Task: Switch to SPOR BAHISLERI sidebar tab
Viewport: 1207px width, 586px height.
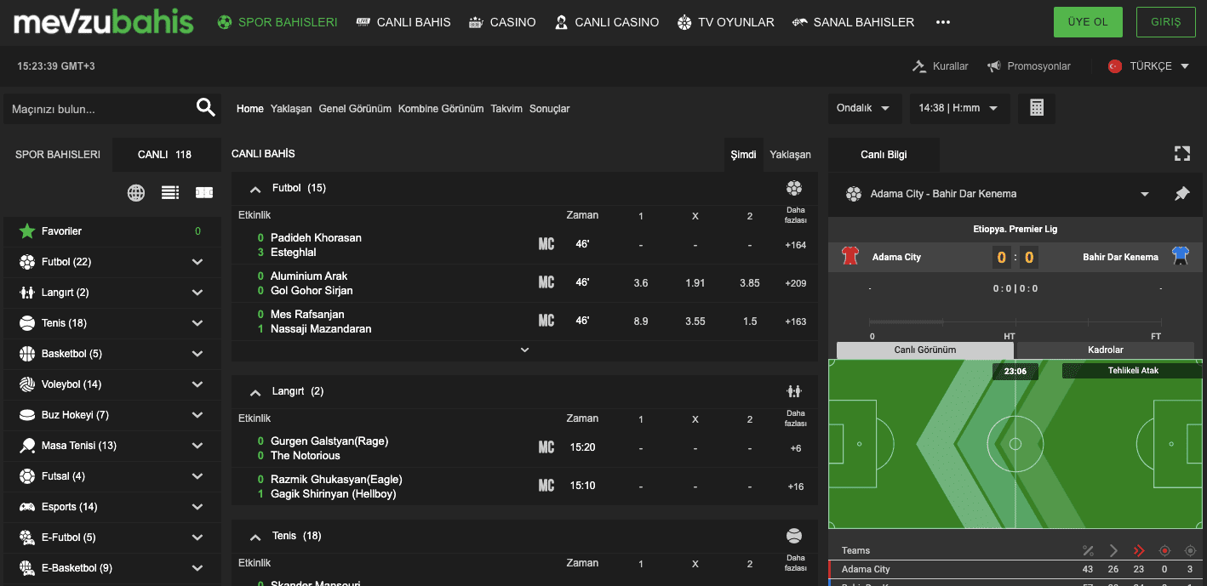Action: coord(58,155)
